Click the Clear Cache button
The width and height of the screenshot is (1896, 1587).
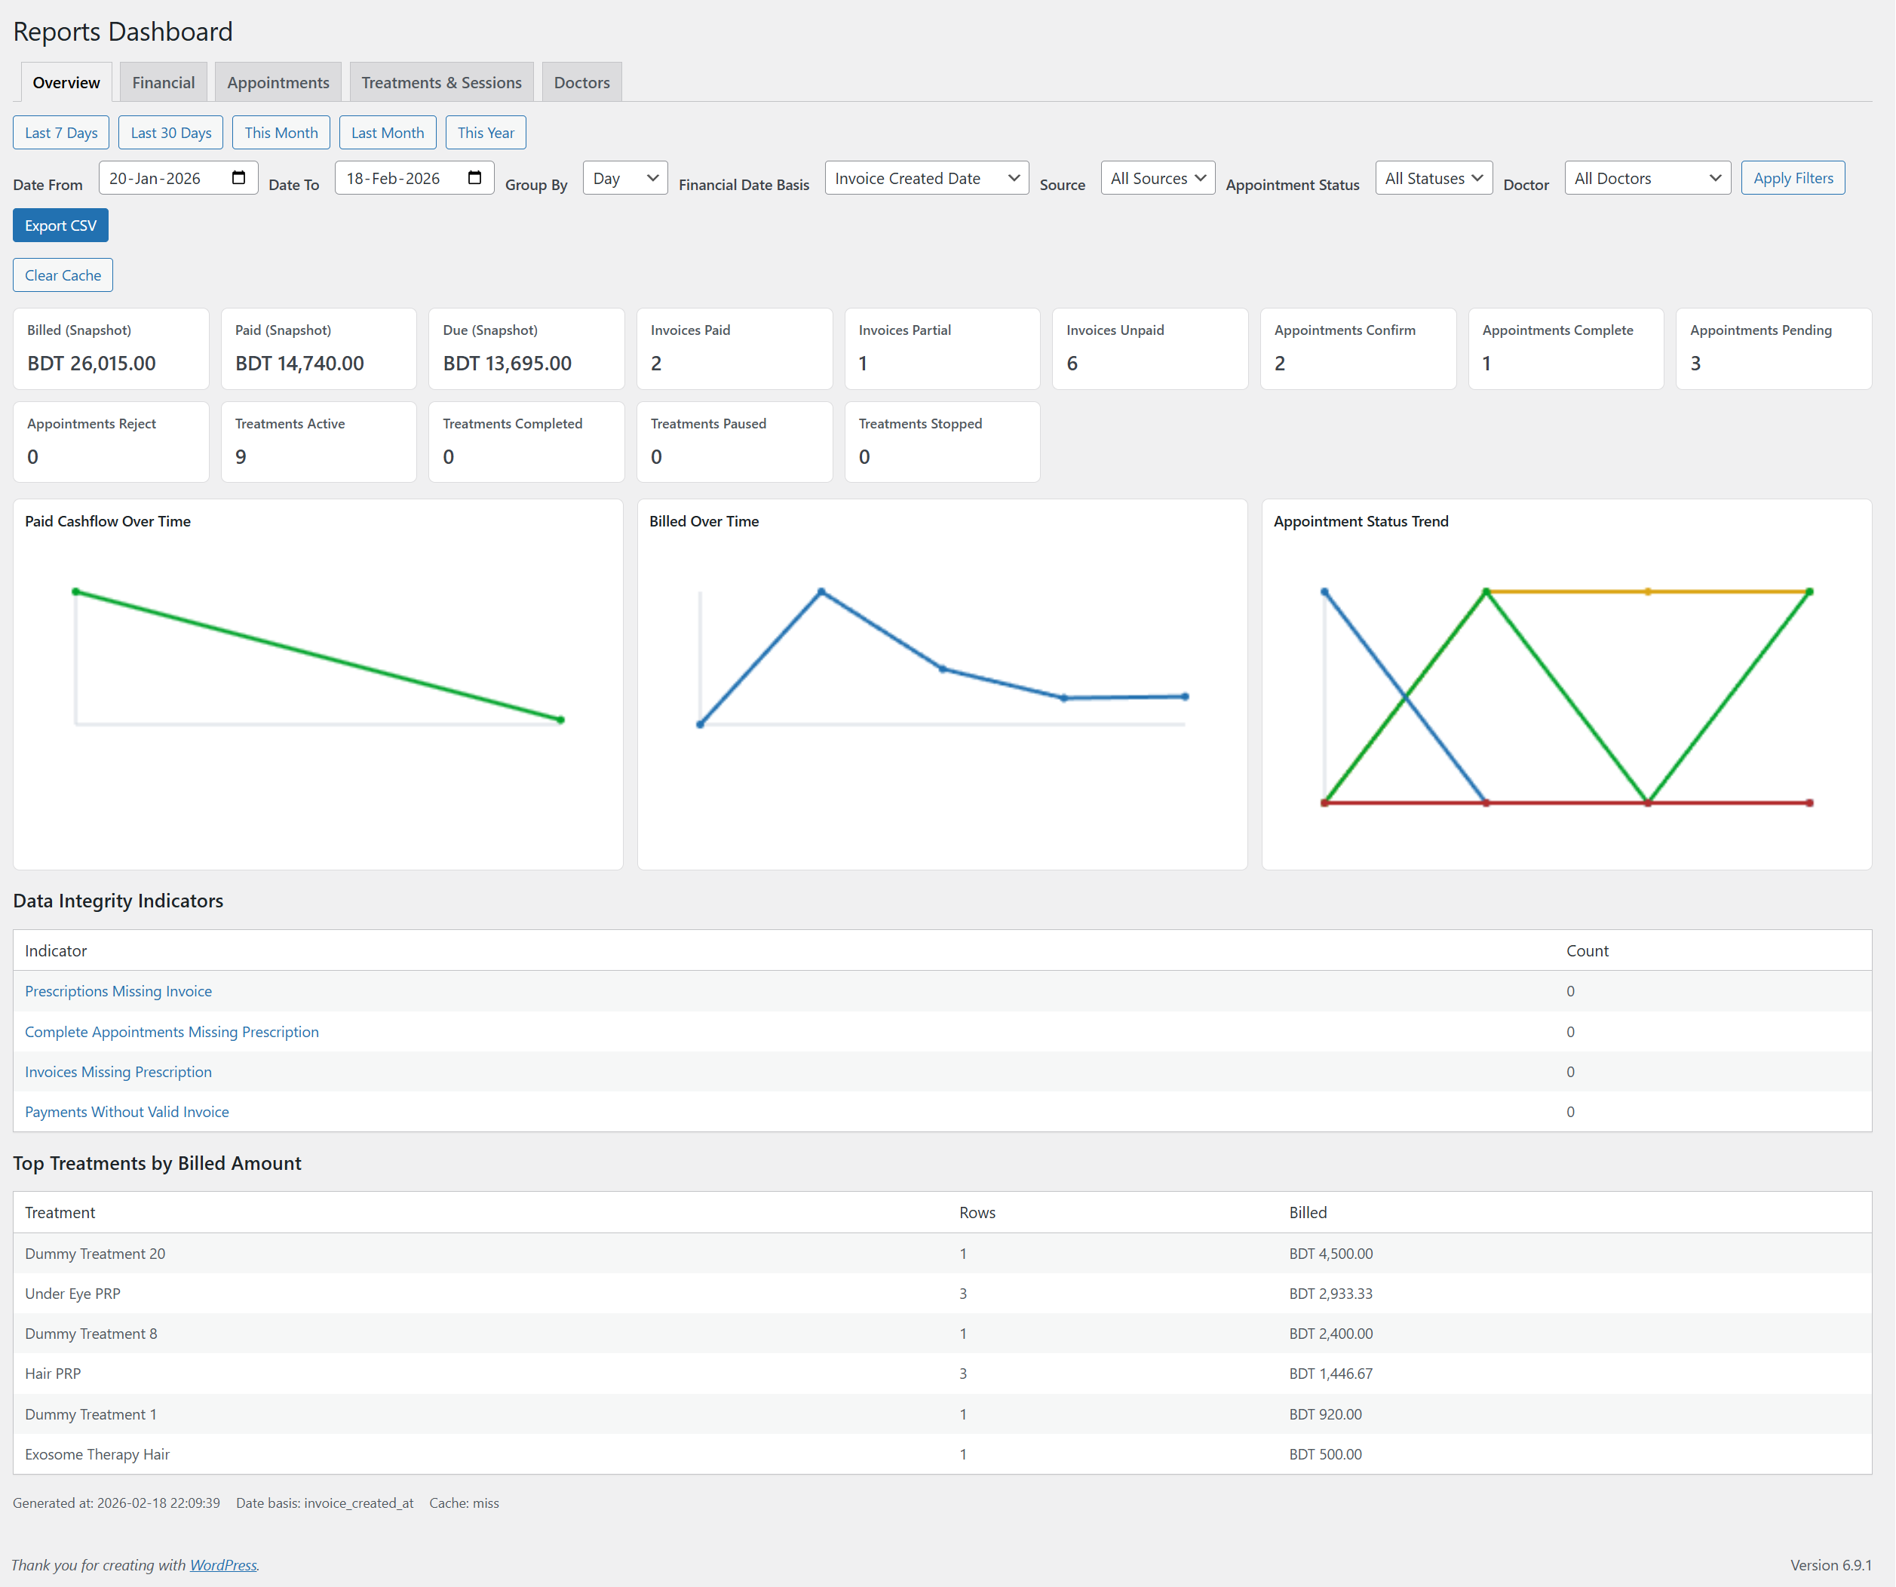pyautogui.click(x=63, y=275)
